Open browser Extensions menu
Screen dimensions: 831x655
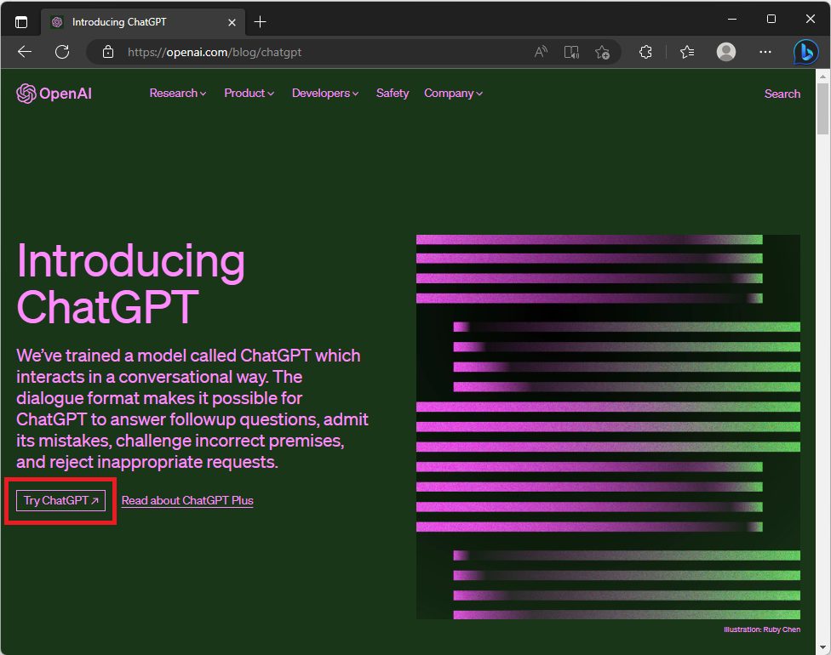[x=645, y=52]
